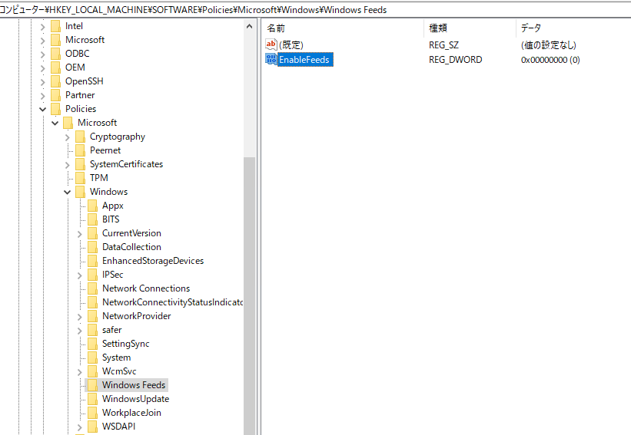Expand the CurrentVersion key
Screen dimensions: 631x435
pos(80,234)
